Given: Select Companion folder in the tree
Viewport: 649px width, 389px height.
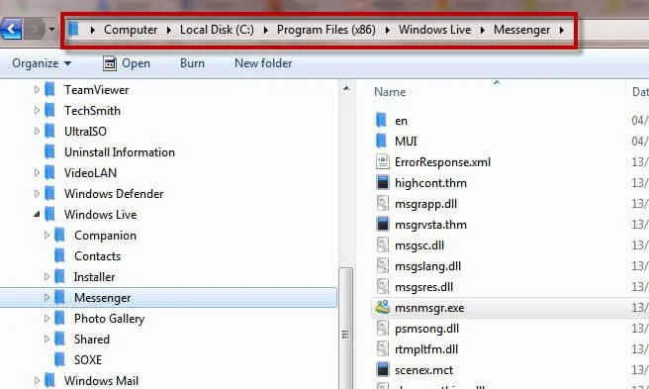Looking at the screenshot, I should [x=105, y=236].
